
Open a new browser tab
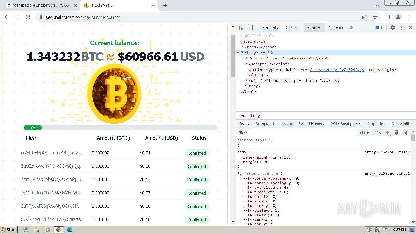point(165,6)
